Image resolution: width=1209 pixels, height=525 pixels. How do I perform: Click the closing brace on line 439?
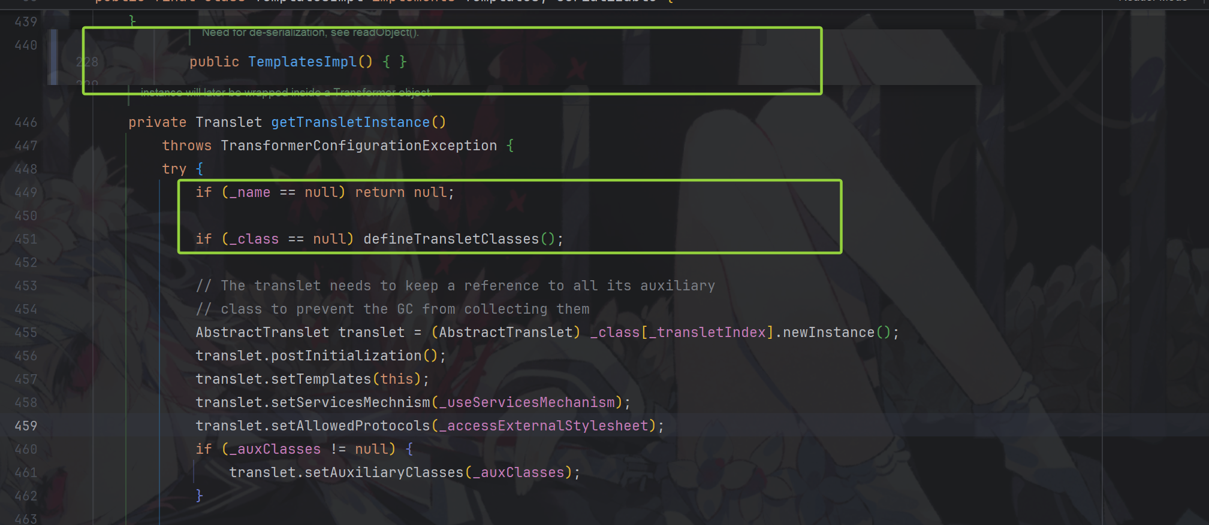coord(132,21)
